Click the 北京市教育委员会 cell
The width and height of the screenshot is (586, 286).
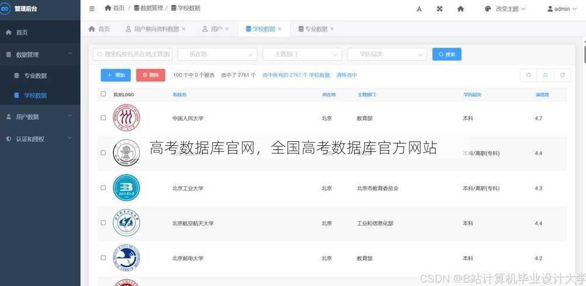click(377, 188)
